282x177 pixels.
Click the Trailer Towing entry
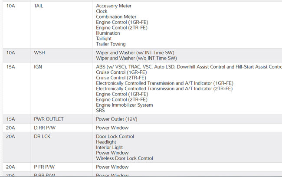[111, 44]
